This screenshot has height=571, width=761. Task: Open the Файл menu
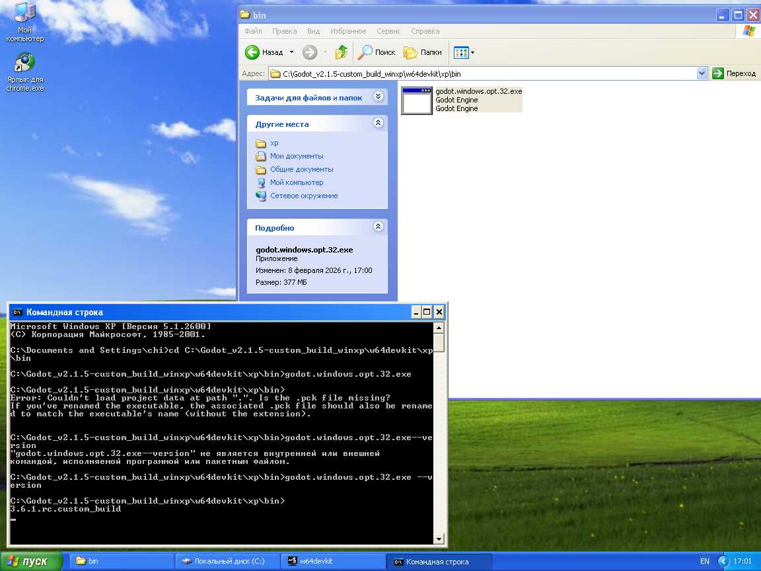click(x=253, y=31)
